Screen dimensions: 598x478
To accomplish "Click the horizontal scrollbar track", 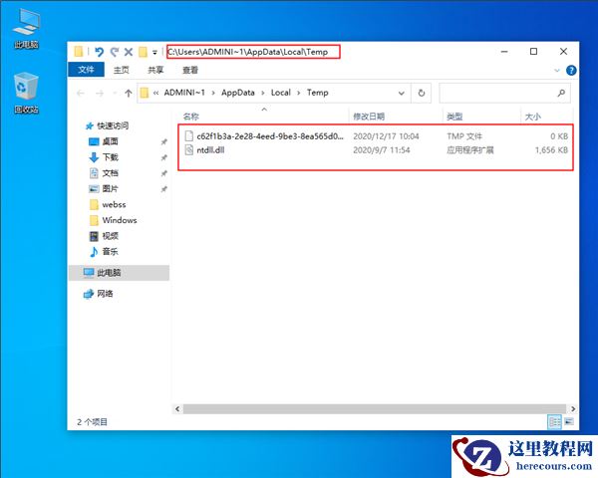I will coord(376,408).
